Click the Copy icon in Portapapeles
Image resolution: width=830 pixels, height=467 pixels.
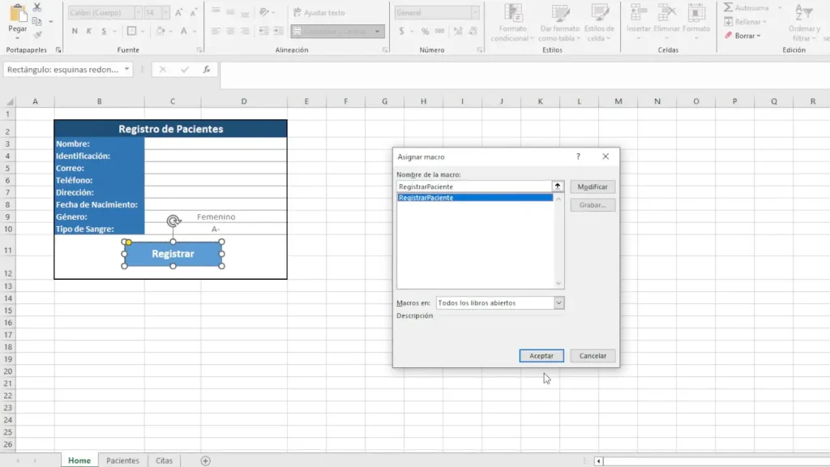pyautogui.click(x=37, y=21)
